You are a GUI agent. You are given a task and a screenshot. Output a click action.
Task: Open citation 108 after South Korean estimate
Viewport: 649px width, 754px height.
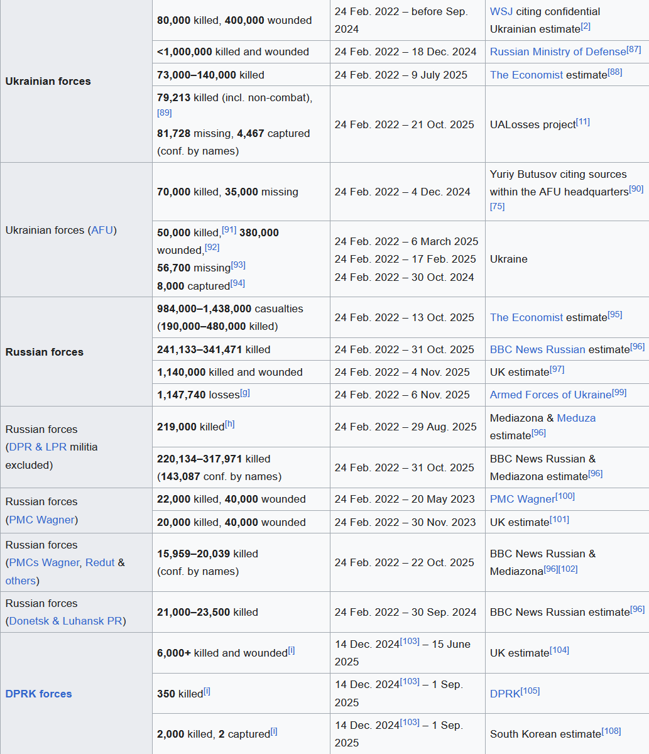pyautogui.click(x=611, y=731)
